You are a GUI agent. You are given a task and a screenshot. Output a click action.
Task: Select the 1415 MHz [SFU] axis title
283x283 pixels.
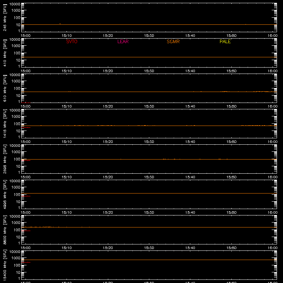click(5, 123)
